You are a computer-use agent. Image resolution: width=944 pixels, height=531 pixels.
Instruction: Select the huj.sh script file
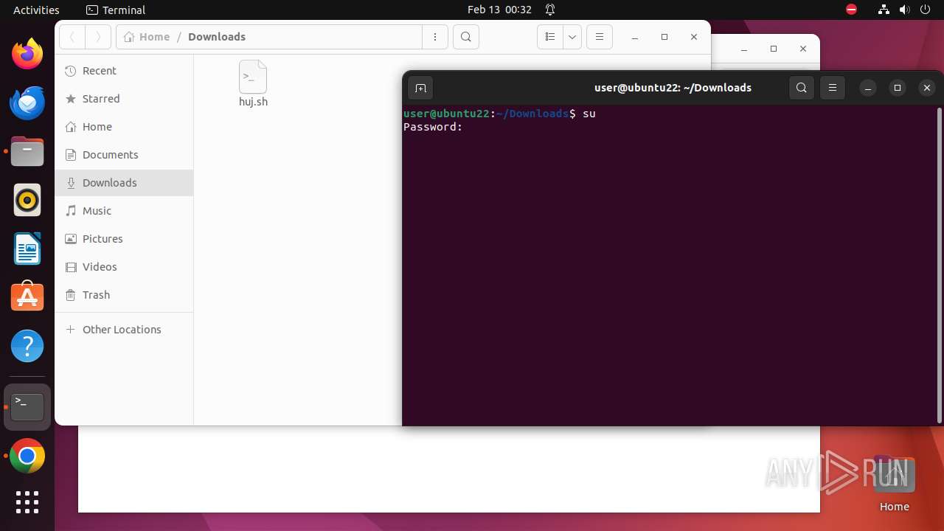point(253,84)
